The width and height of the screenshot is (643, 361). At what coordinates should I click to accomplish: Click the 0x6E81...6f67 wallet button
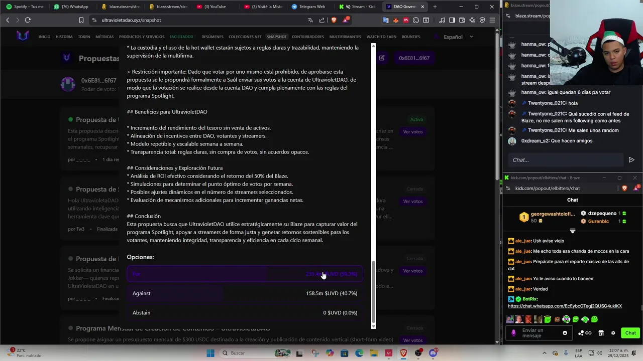click(414, 58)
